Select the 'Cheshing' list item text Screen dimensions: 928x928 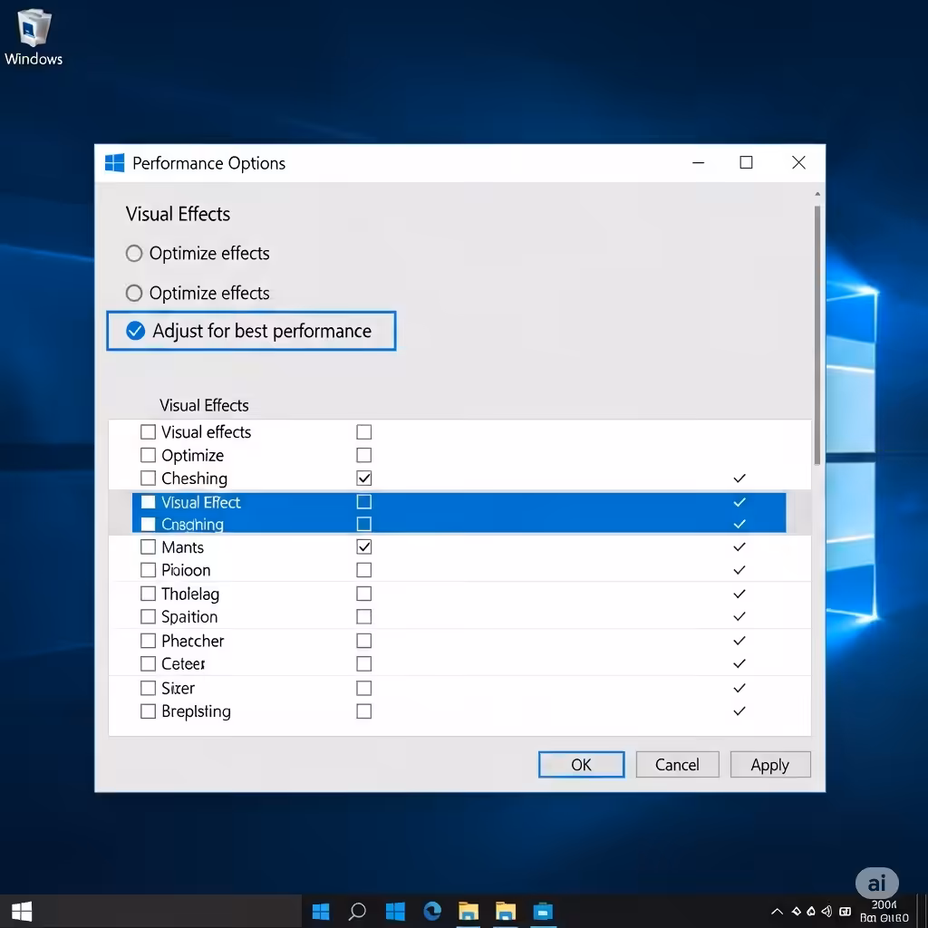coord(194,478)
